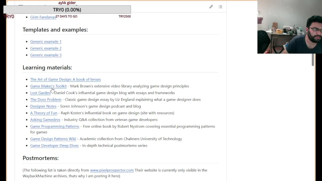Image resolution: width=322 pixels, height=181 pixels.
Task: Open the Grim Fandango link
Action: pyautogui.click(x=43, y=17)
